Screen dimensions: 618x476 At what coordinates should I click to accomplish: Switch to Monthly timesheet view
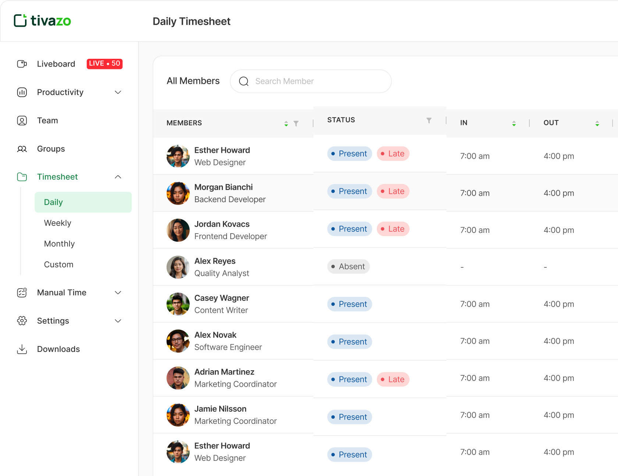59,244
